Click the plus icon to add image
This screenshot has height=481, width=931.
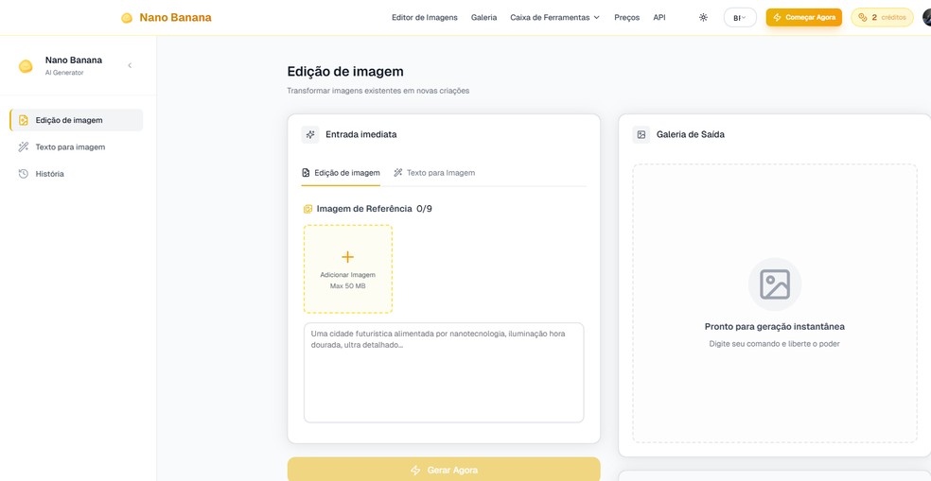click(x=347, y=257)
